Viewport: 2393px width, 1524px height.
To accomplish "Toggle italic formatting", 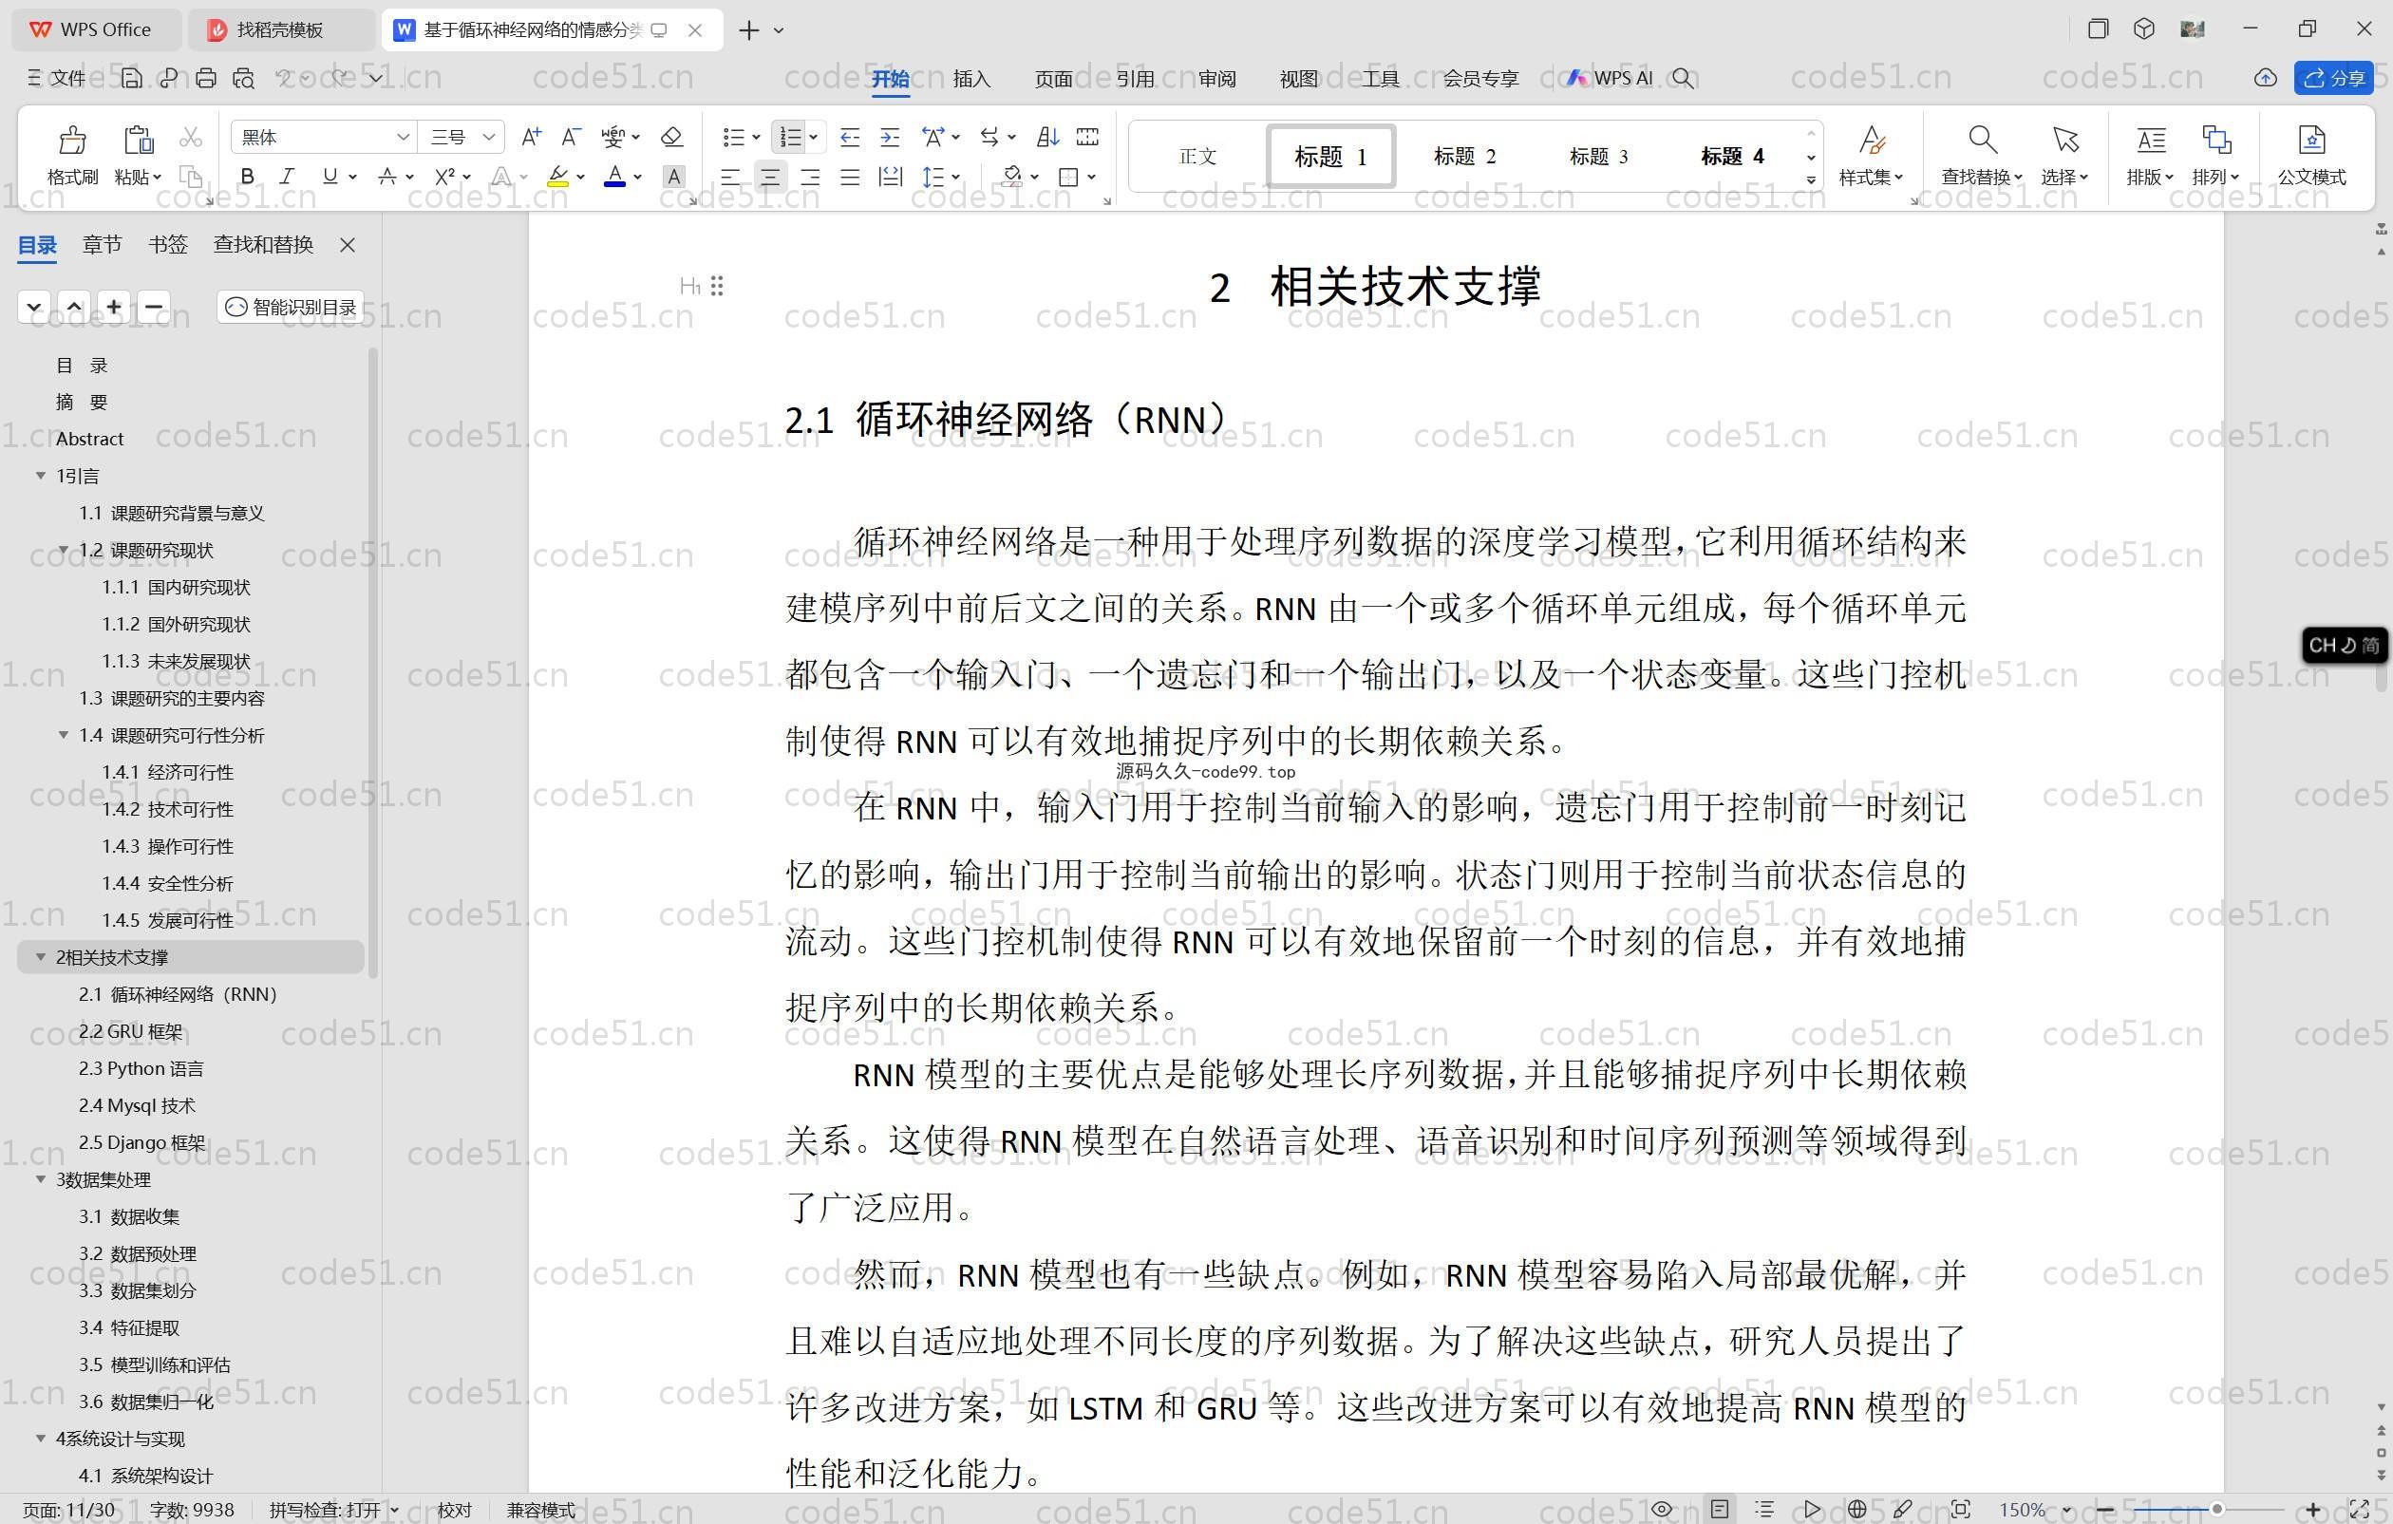I will (287, 177).
